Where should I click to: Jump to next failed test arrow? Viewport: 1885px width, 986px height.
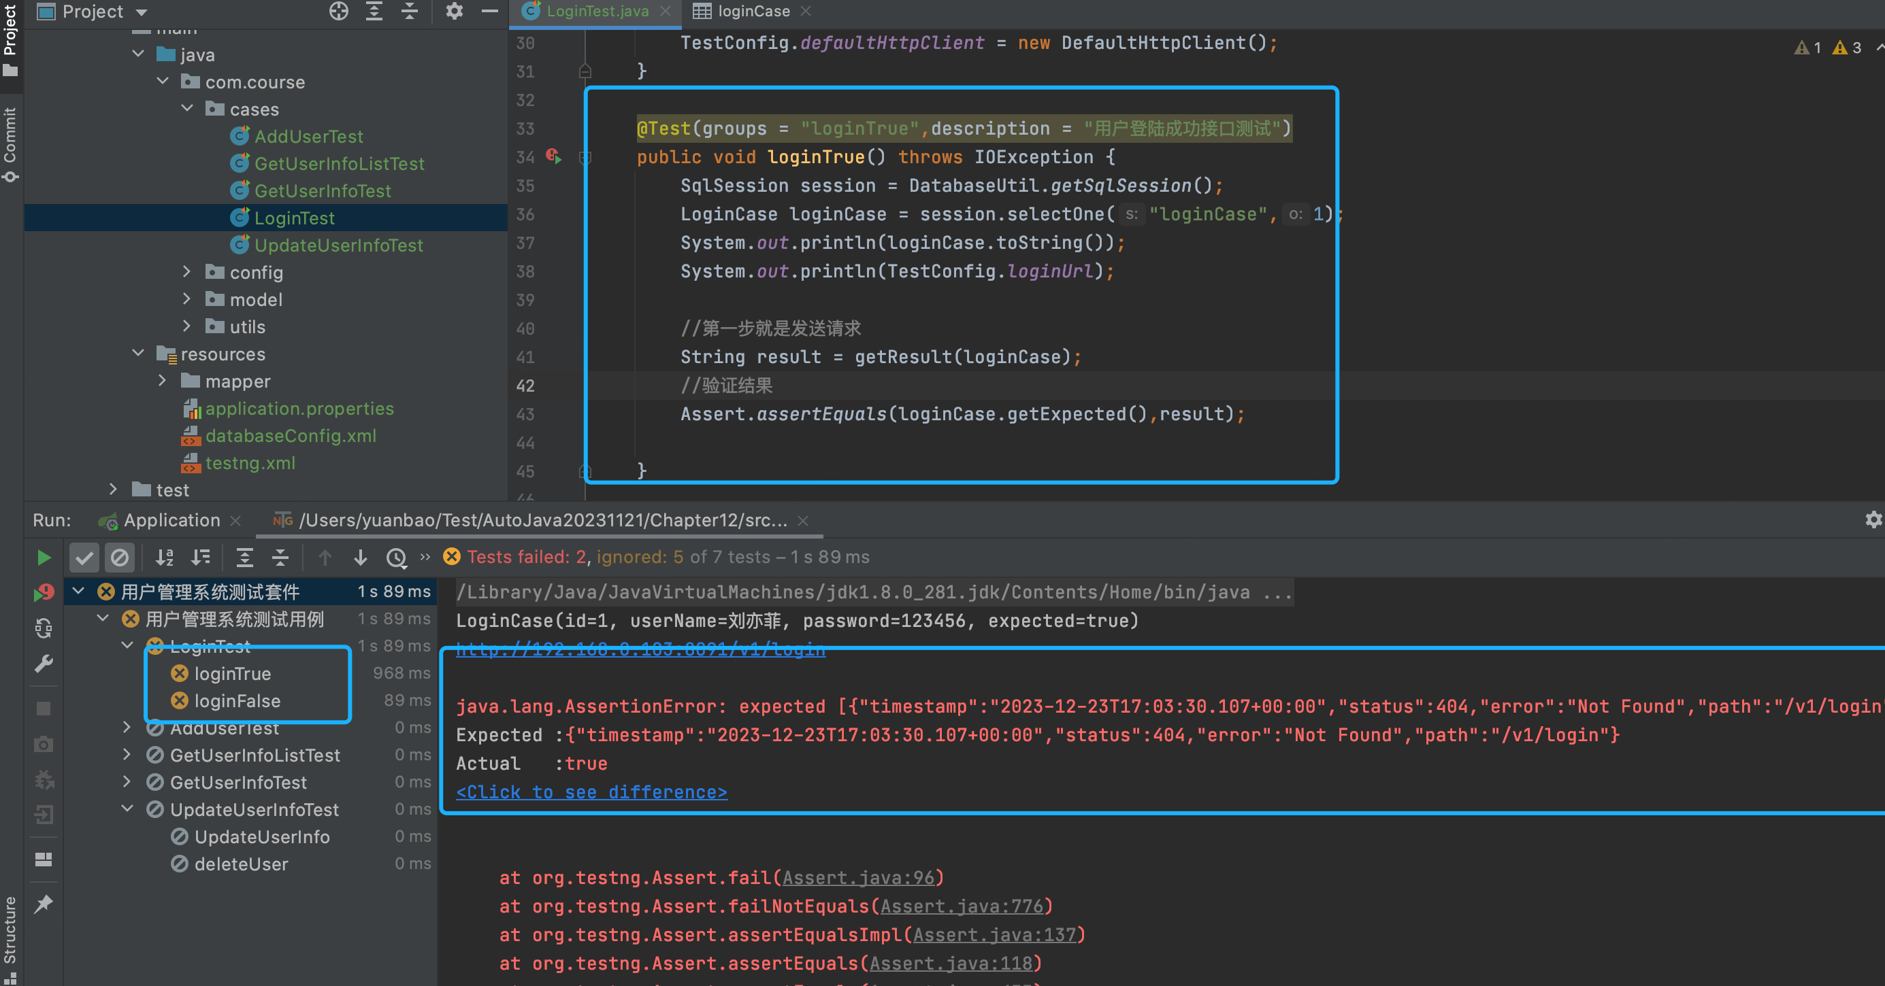coord(360,558)
